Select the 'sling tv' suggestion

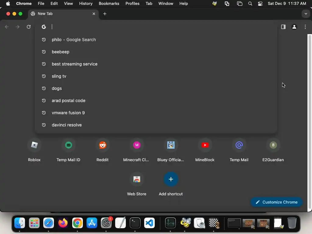click(x=156, y=76)
